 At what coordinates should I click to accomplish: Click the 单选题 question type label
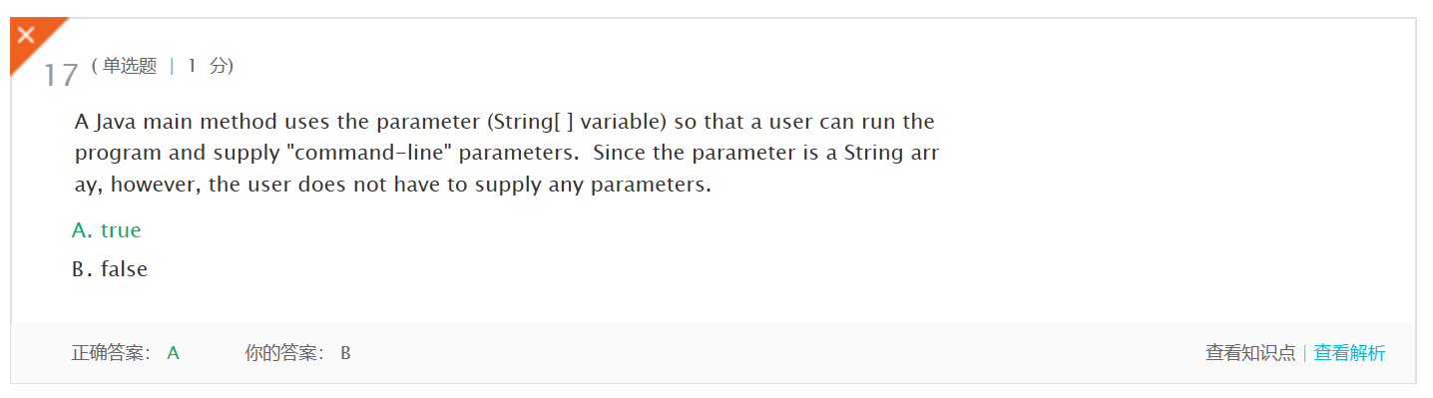(130, 66)
